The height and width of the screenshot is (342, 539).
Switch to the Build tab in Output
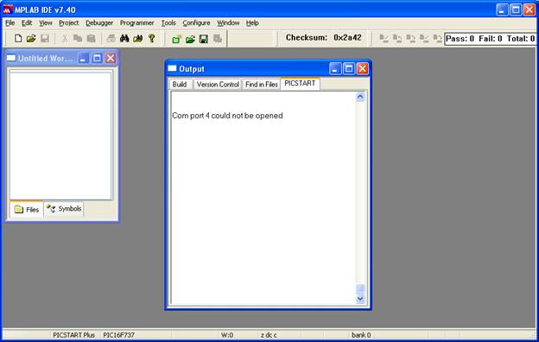(180, 85)
